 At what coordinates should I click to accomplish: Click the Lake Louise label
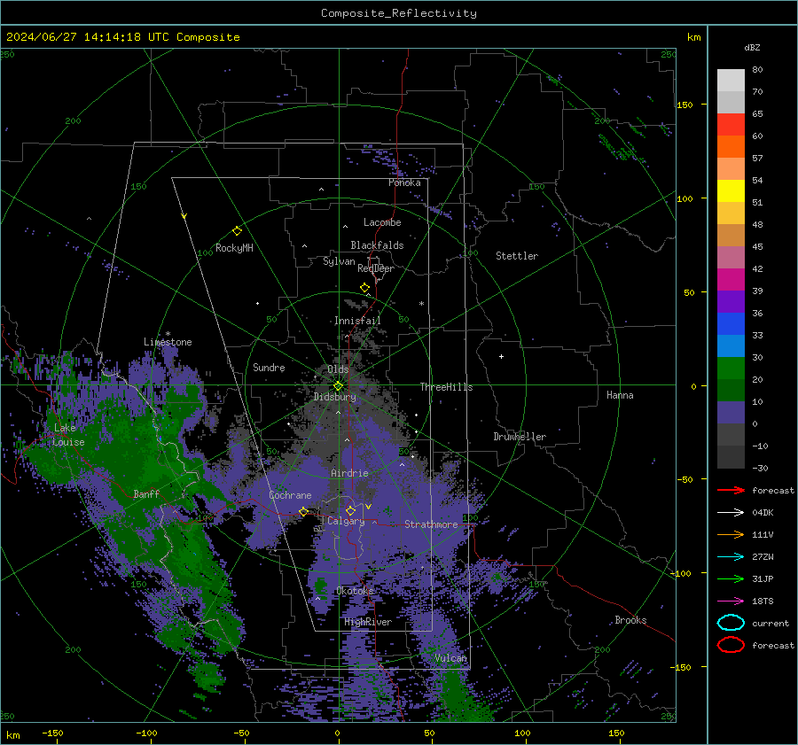coord(68,435)
